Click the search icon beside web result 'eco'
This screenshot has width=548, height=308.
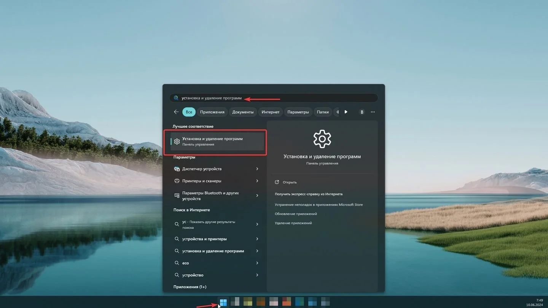177,263
